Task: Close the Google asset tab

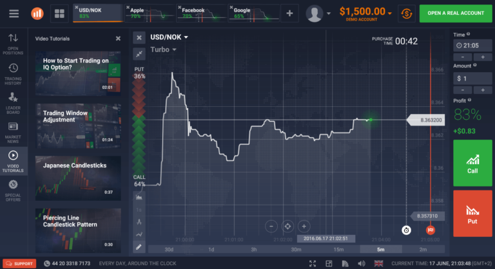Action: tap(231, 7)
